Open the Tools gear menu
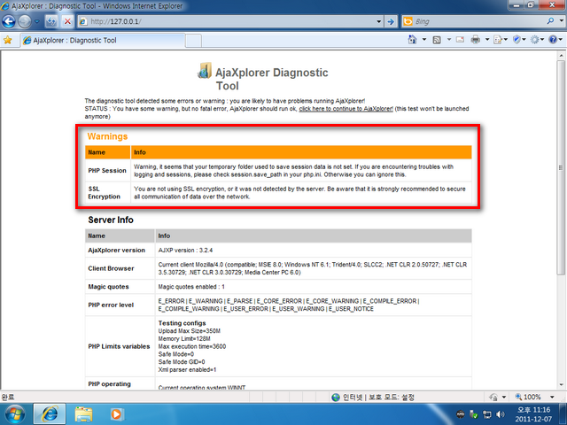Viewport: 567px width, 425px height. [x=537, y=40]
